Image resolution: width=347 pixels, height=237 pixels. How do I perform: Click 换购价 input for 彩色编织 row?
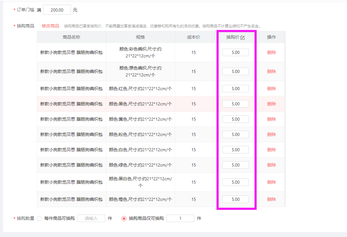(235, 52)
